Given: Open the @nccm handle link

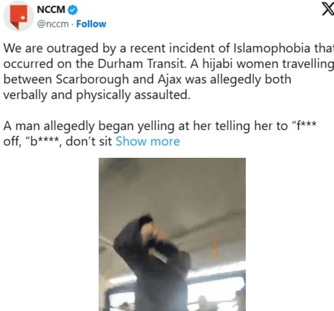Looking at the screenshot, I should (x=53, y=24).
